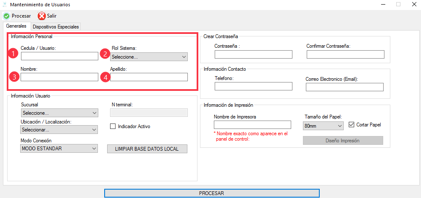This screenshot has width=421, height=198.
Task: Choose a Modo Conexión option from dropdown
Action: [59, 149]
